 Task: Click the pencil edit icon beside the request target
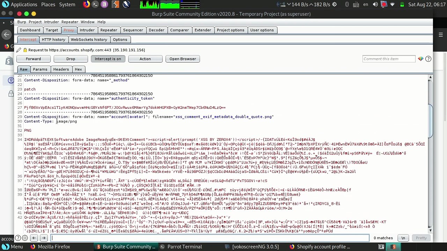[x=19, y=50]
